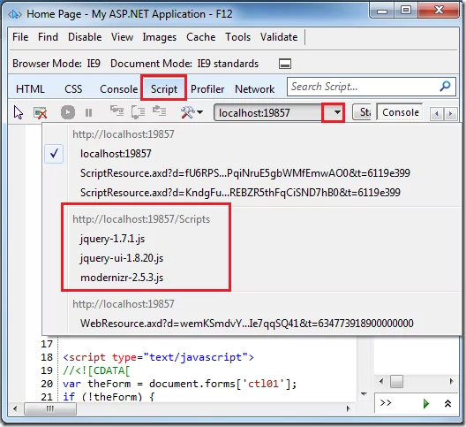The height and width of the screenshot is (427, 466).
Task: Select element by click arrow tool
Action: pos(19,112)
